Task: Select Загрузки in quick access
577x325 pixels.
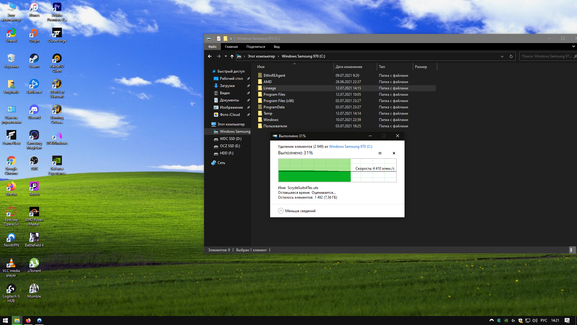Action: click(x=227, y=86)
